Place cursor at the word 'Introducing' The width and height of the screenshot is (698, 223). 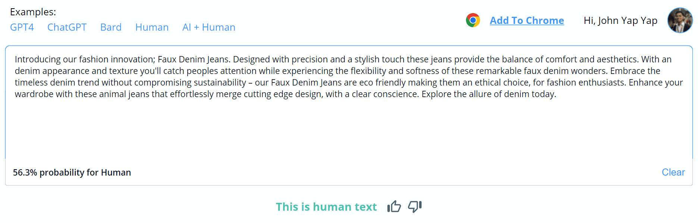click(38, 59)
